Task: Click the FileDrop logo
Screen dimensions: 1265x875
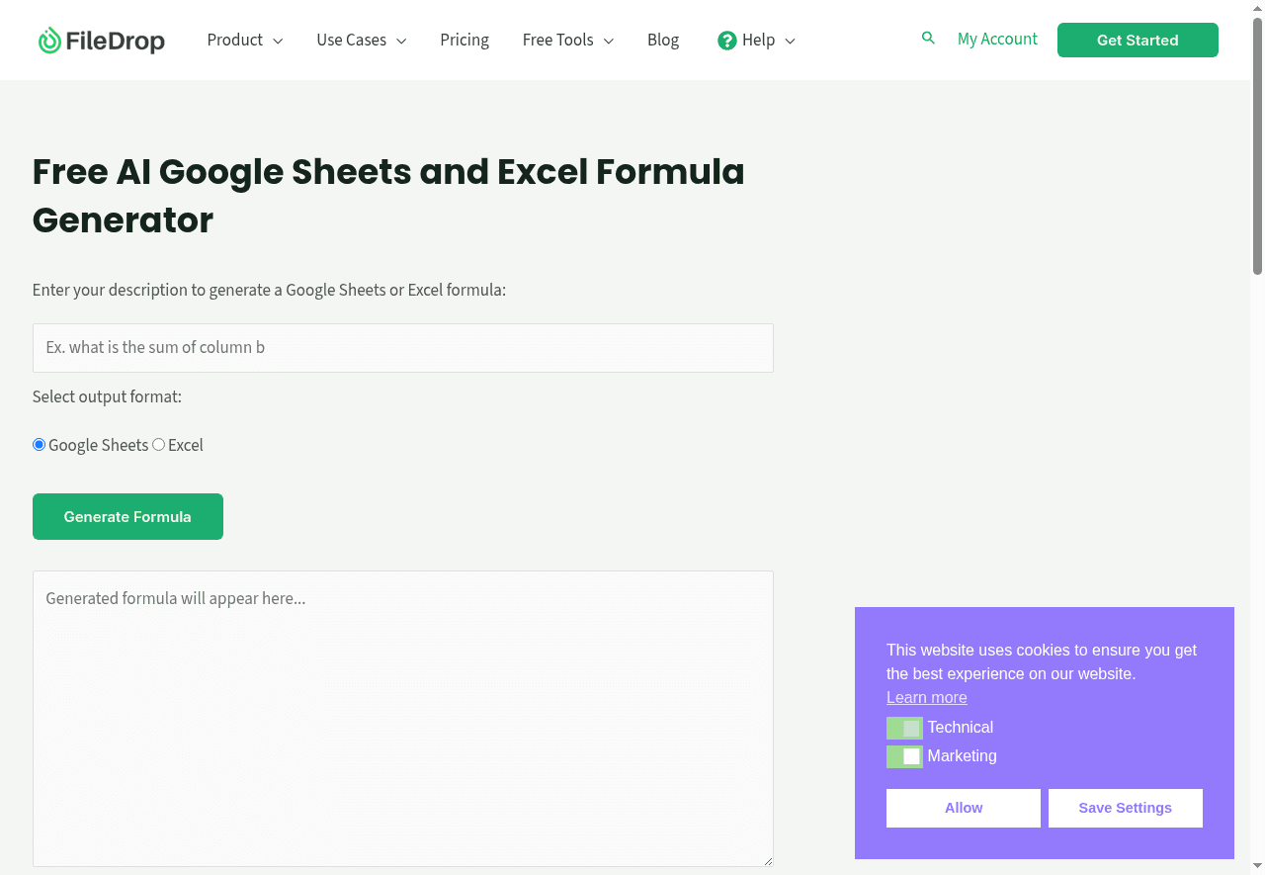Action: 101,41
